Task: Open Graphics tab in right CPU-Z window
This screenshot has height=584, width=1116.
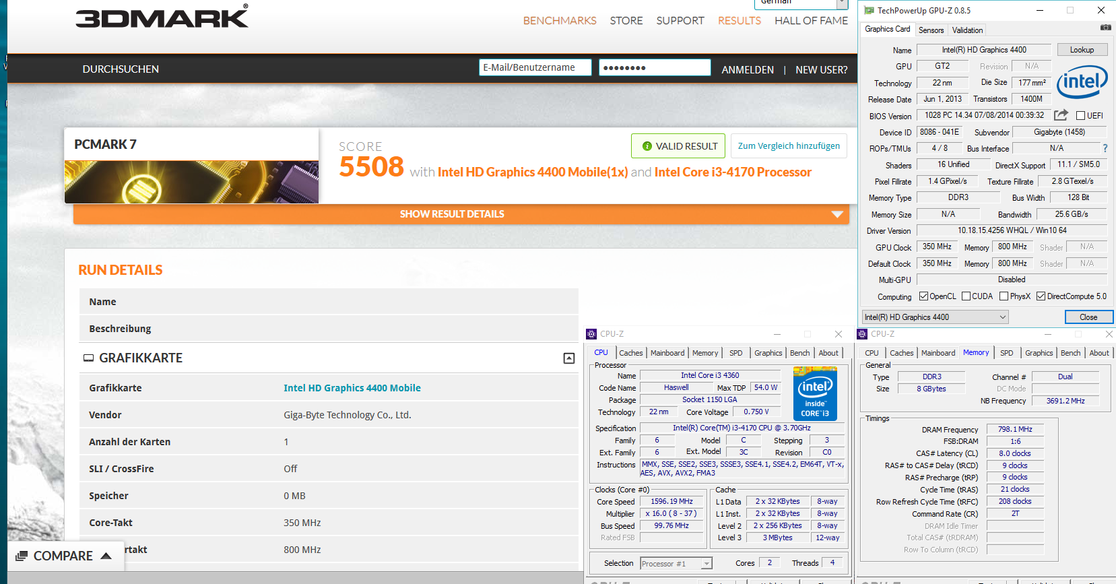Action: 1039,353
